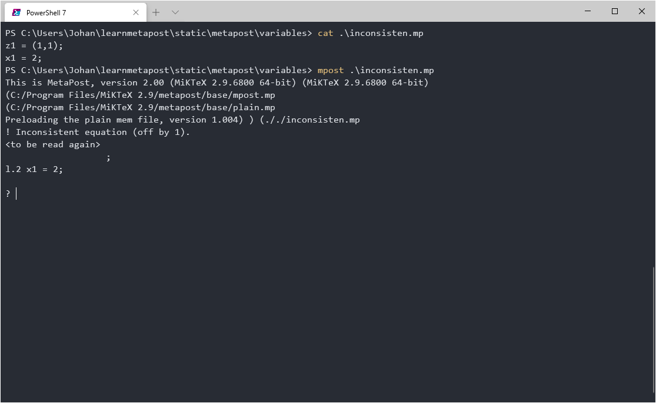Click the Inconsistent equation error line

point(98,133)
